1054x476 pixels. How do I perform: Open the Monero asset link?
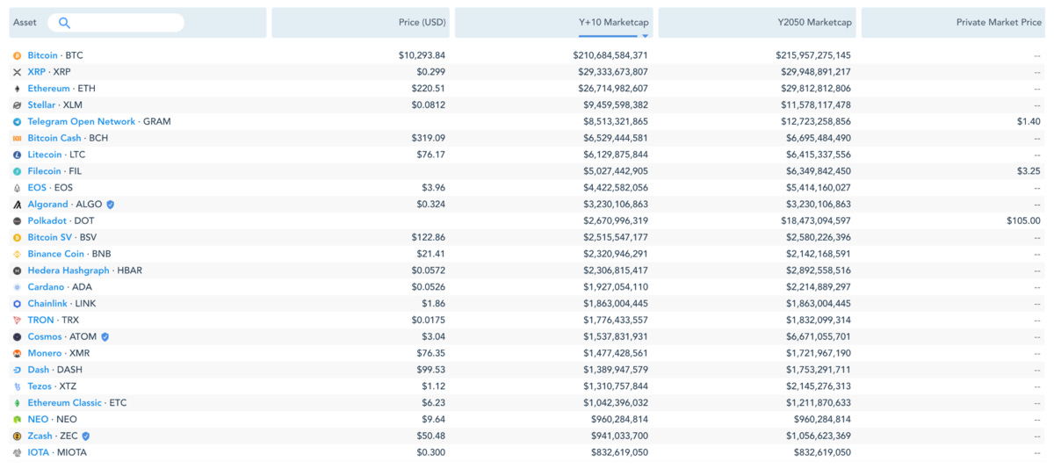pos(45,353)
